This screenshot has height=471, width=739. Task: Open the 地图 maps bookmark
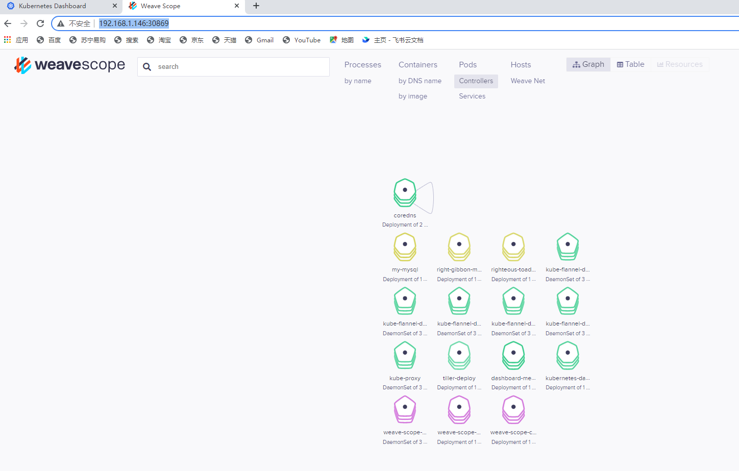(x=341, y=40)
